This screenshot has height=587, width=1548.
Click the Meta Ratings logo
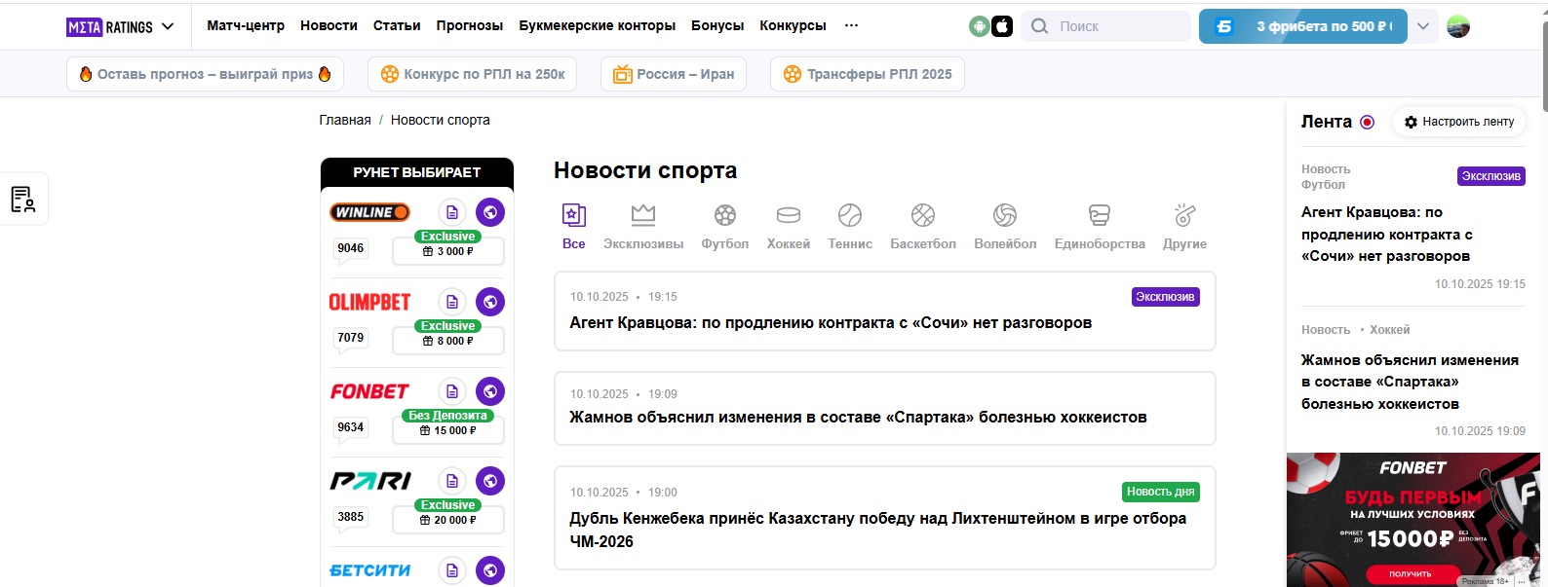(110, 26)
